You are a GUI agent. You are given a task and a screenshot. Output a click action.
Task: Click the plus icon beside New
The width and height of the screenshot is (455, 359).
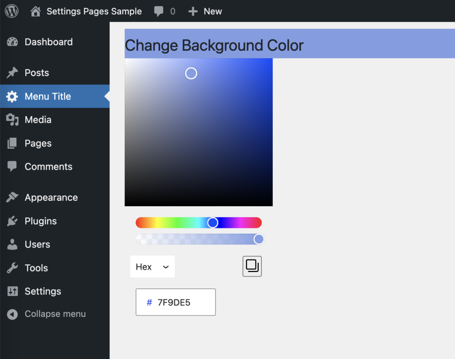tap(193, 11)
